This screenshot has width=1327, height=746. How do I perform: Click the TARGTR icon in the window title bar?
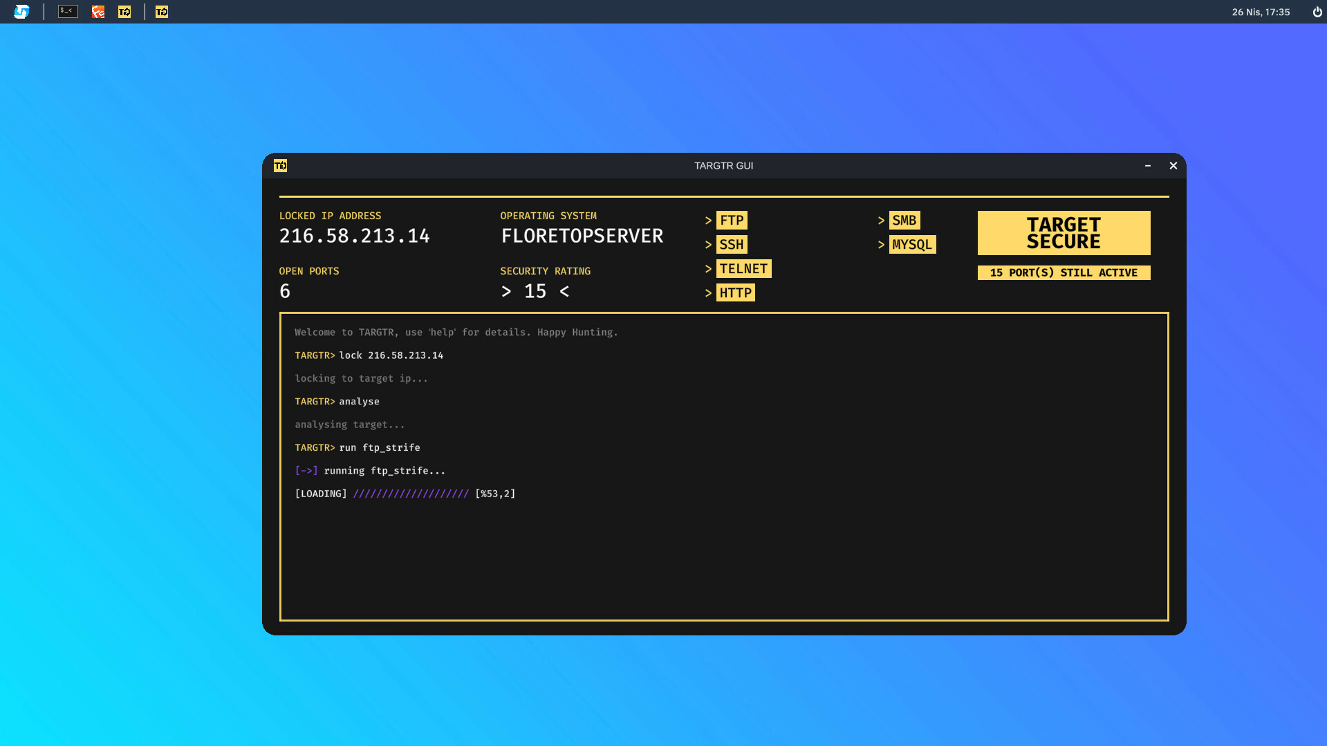(x=280, y=166)
